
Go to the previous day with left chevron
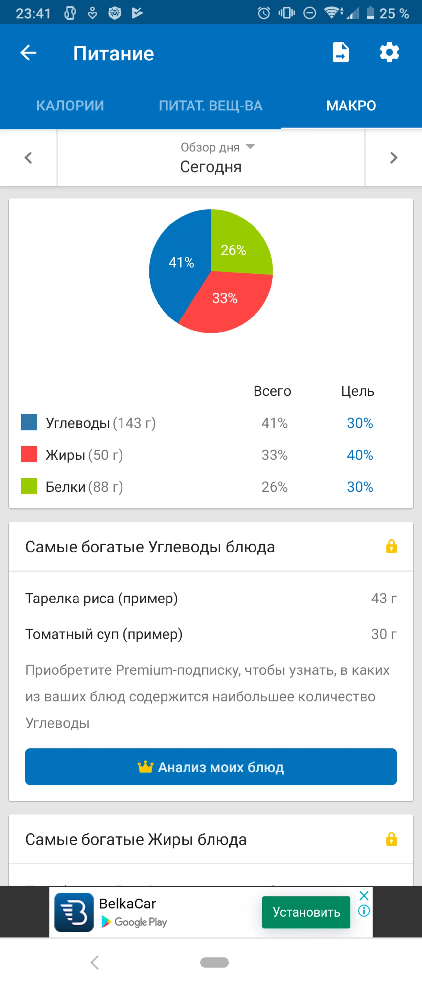point(28,158)
